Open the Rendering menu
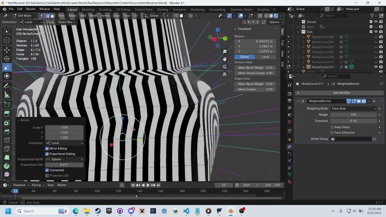The height and width of the screenshot is (217, 386). pyautogui.click(x=198, y=9)
